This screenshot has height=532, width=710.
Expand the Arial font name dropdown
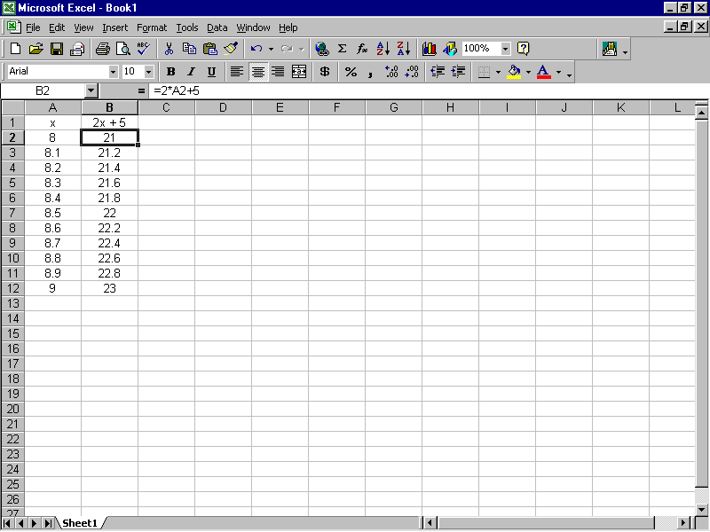pyautogui.click(x=113, y=72)
